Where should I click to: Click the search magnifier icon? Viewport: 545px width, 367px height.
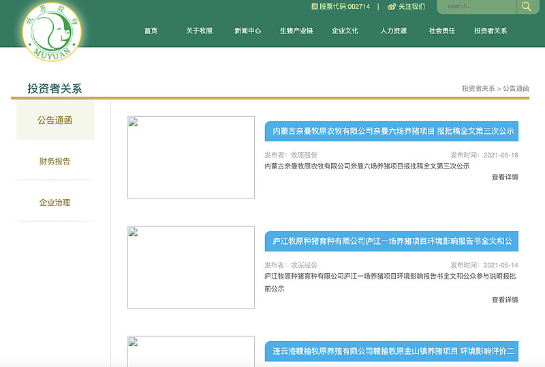(527, 7)
